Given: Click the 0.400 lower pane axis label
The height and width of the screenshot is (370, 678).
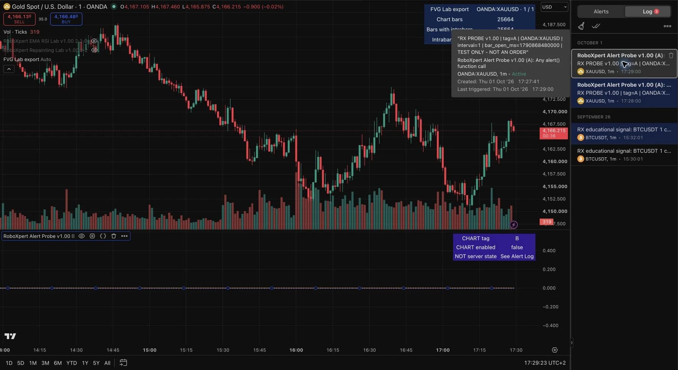Looking at the screenshot, I should click(549, 250).
